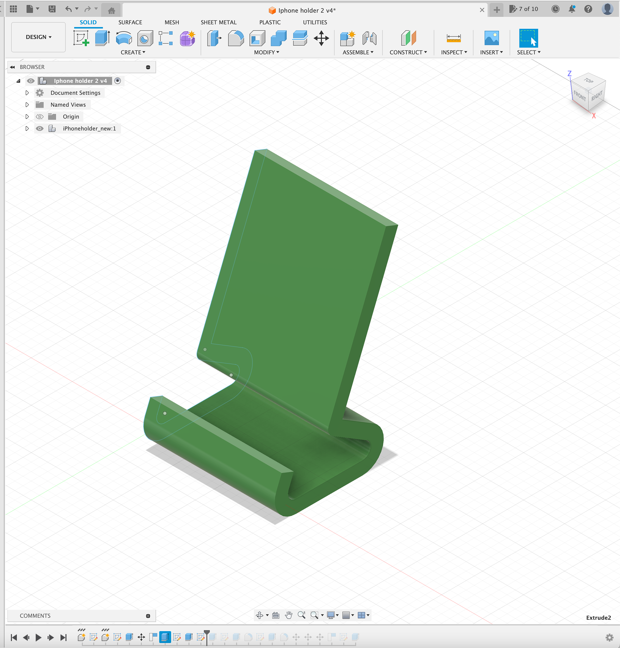
Task: Expand the Origin folder
Action: pyautogui.click(x=27, y=116)
